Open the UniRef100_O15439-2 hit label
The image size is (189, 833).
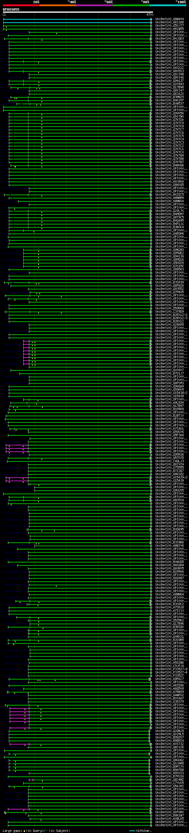[171, 477]
